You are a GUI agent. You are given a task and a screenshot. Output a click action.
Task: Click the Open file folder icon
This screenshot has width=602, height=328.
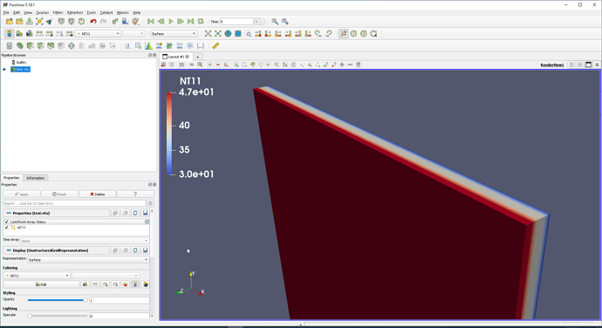(10, 22)
